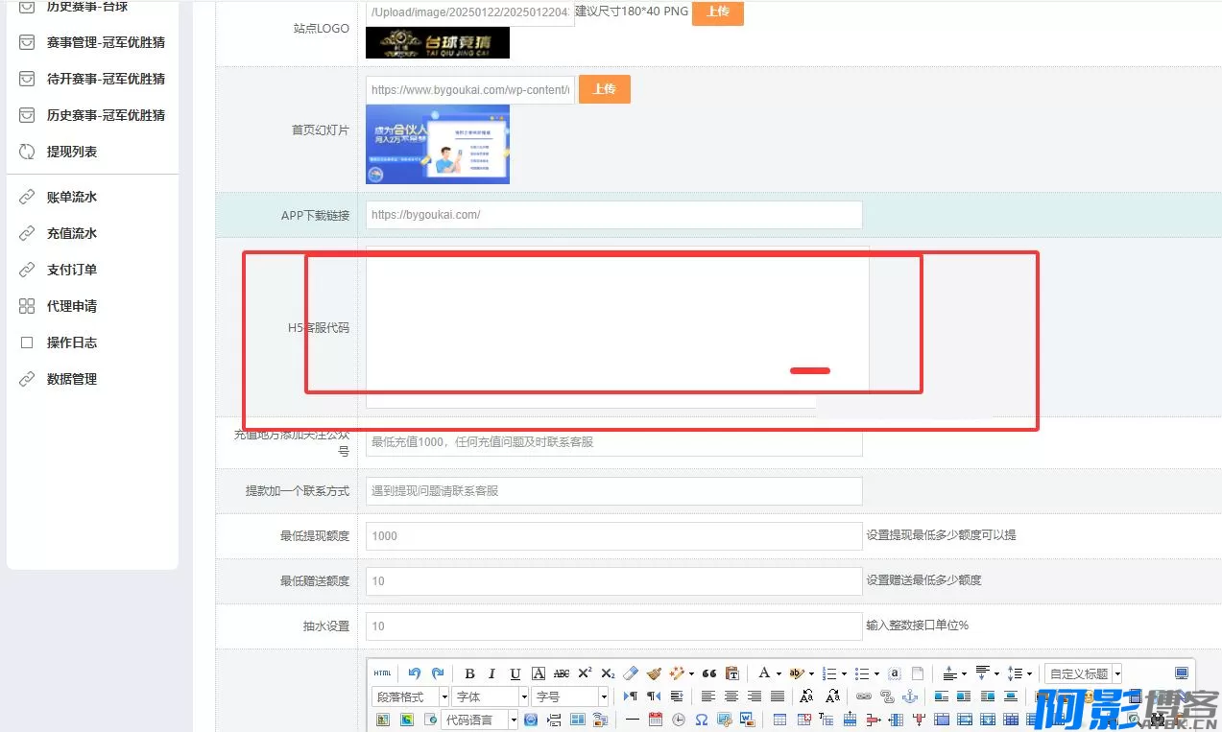Toggle bold formatting in editor toolbar
Image resolution: width=1222 pixels, height=732 pixels.
tap(469, 673)
